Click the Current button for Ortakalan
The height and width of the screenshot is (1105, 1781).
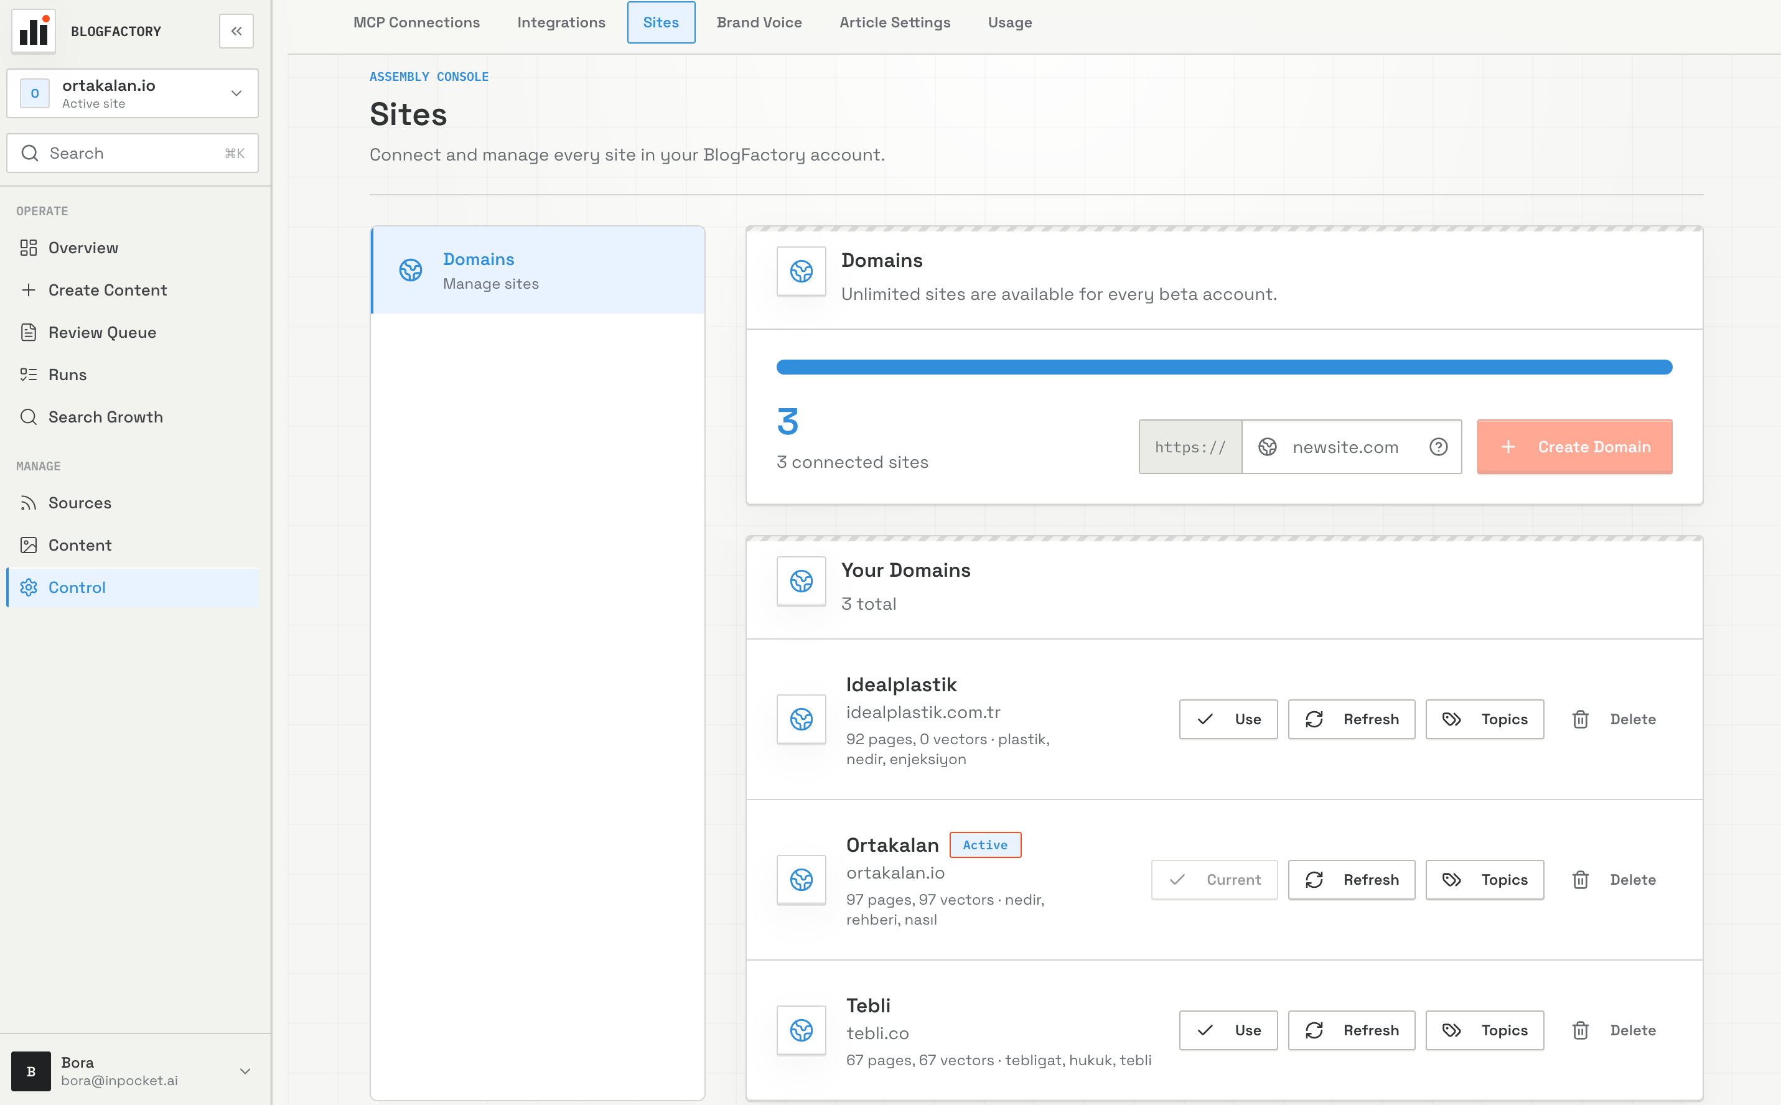pyautogui.click(x=1214, y=880)
